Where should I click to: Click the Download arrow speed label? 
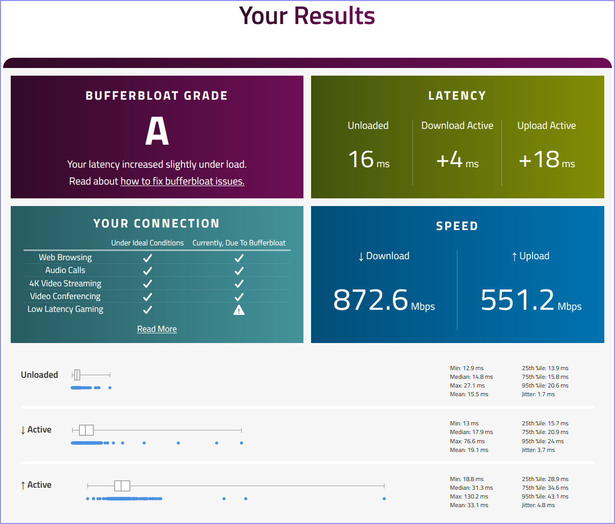tap(384, 256)
